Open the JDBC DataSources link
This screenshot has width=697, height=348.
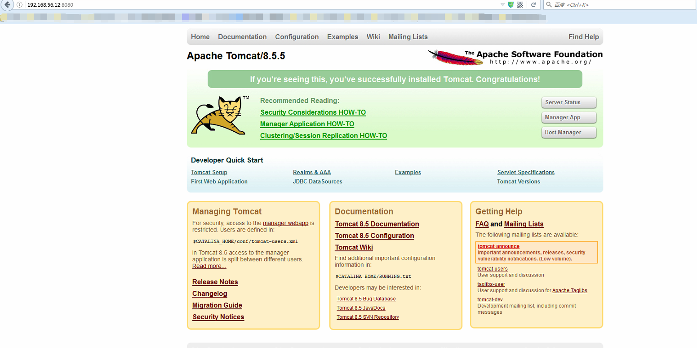pyautogui.click(x=318, y=182)
